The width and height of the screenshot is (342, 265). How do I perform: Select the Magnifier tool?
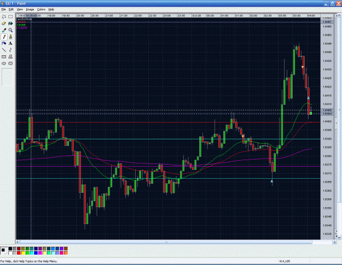tap(10, 30)
